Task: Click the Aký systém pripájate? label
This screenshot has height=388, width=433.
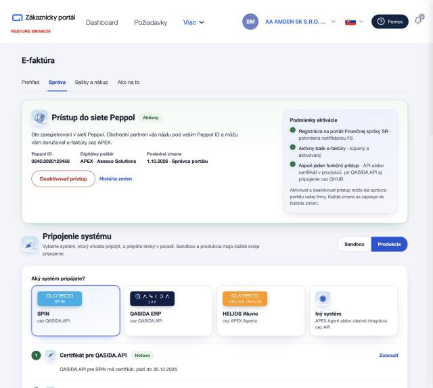Action: click(58, 278)
